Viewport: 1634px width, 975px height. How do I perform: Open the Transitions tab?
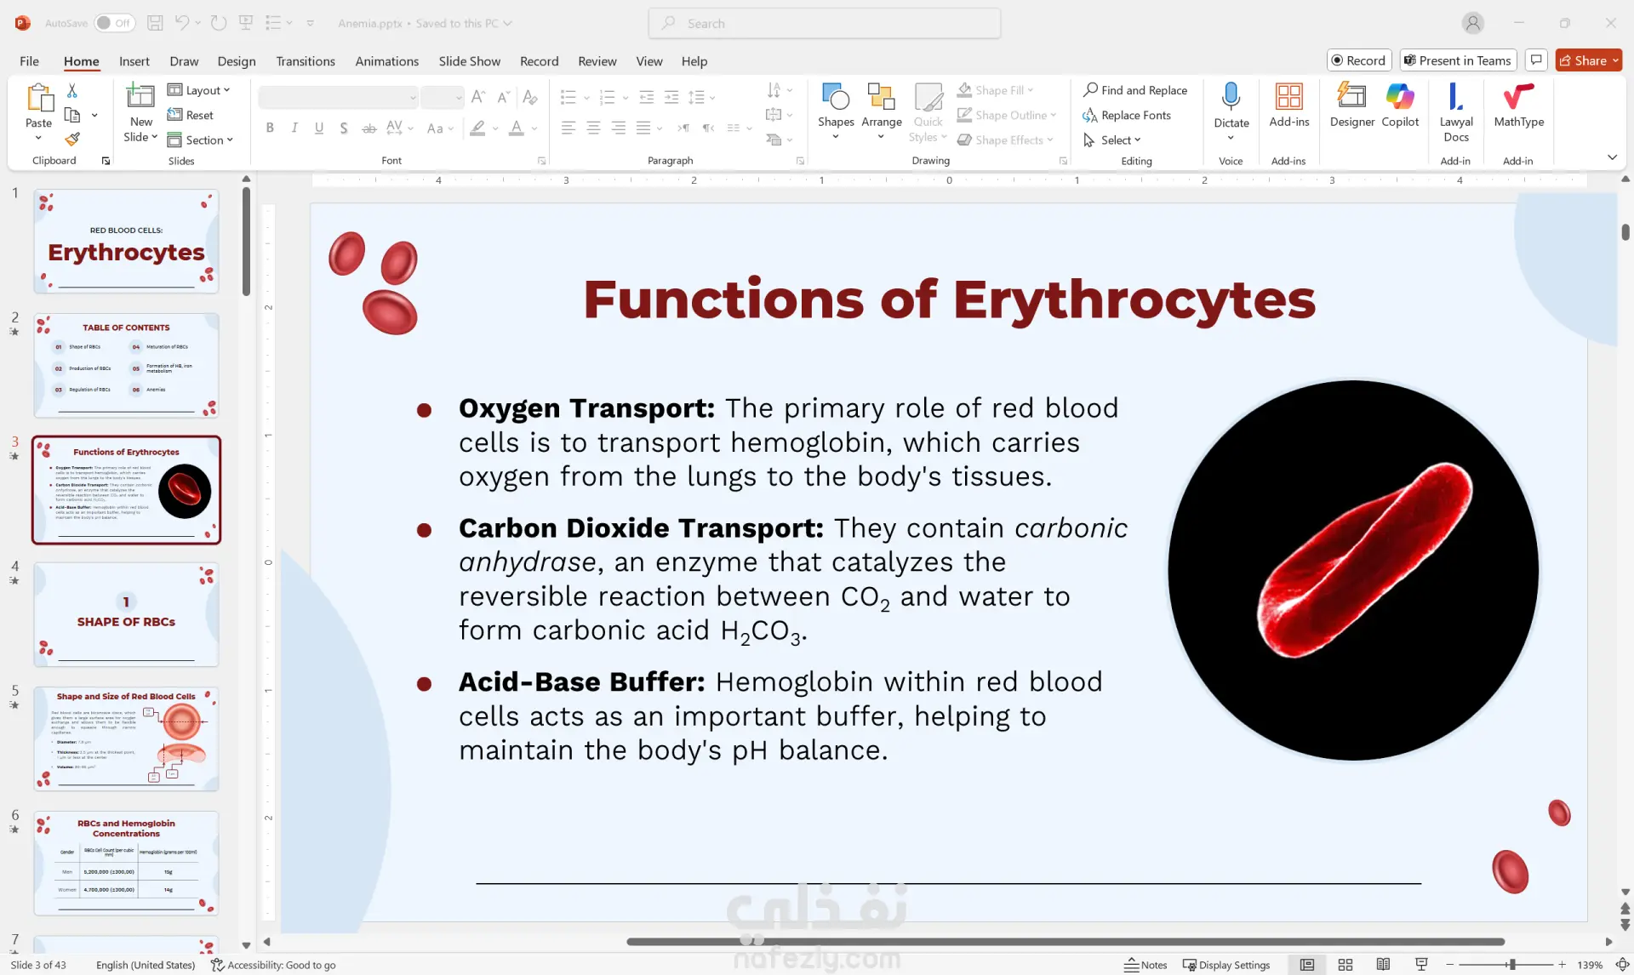click(x=305, y=61)
